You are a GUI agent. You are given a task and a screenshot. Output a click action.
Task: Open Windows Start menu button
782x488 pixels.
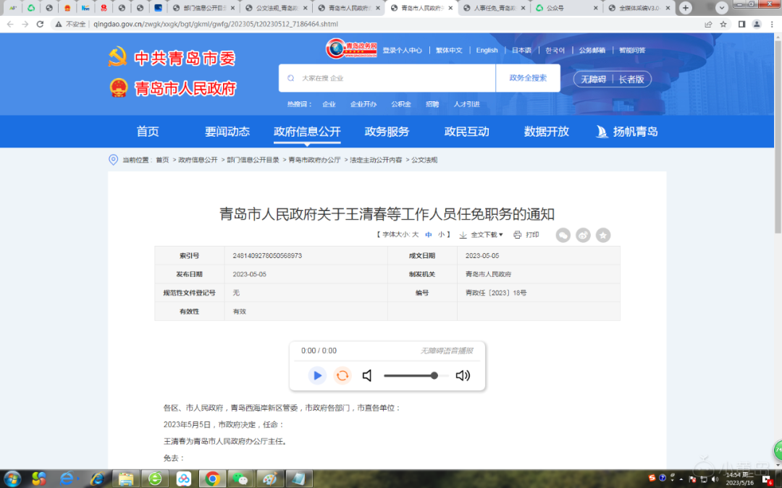[13, 479]
